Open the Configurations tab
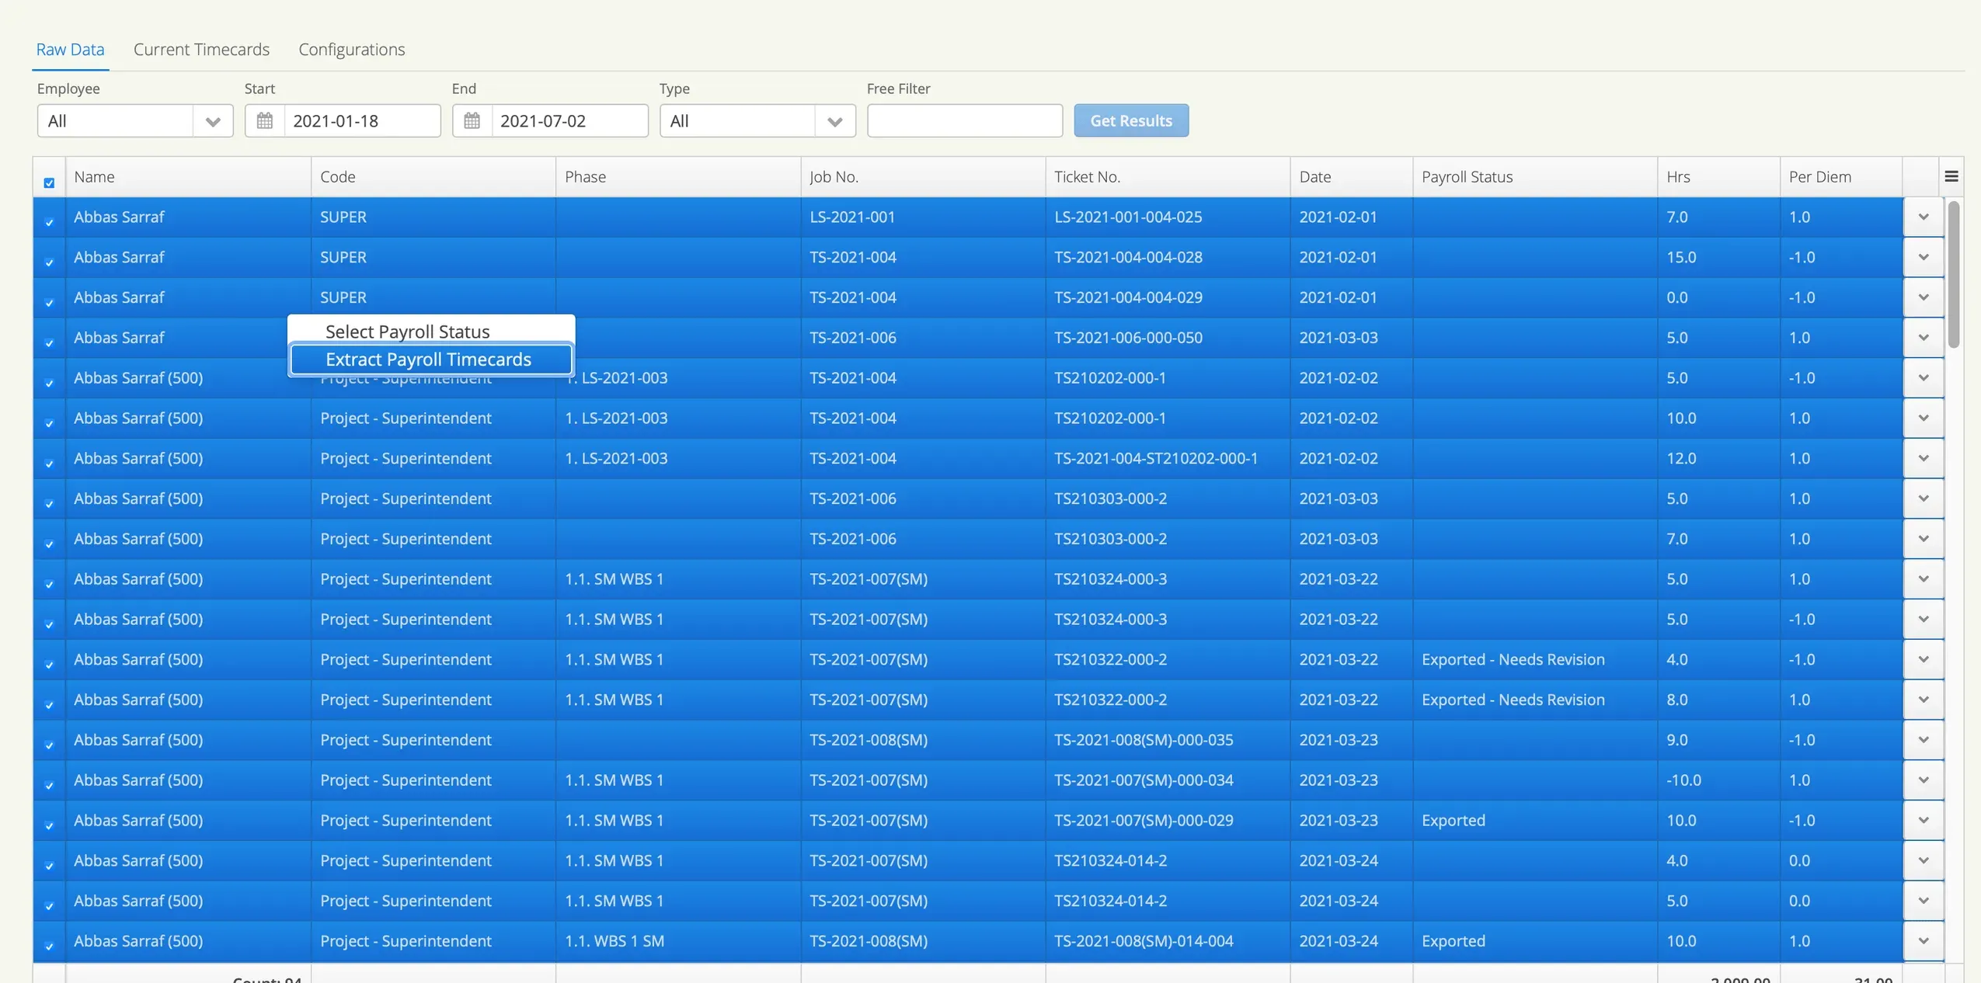1981x983 pixels. pyautogui.click(x=351, y=49)
